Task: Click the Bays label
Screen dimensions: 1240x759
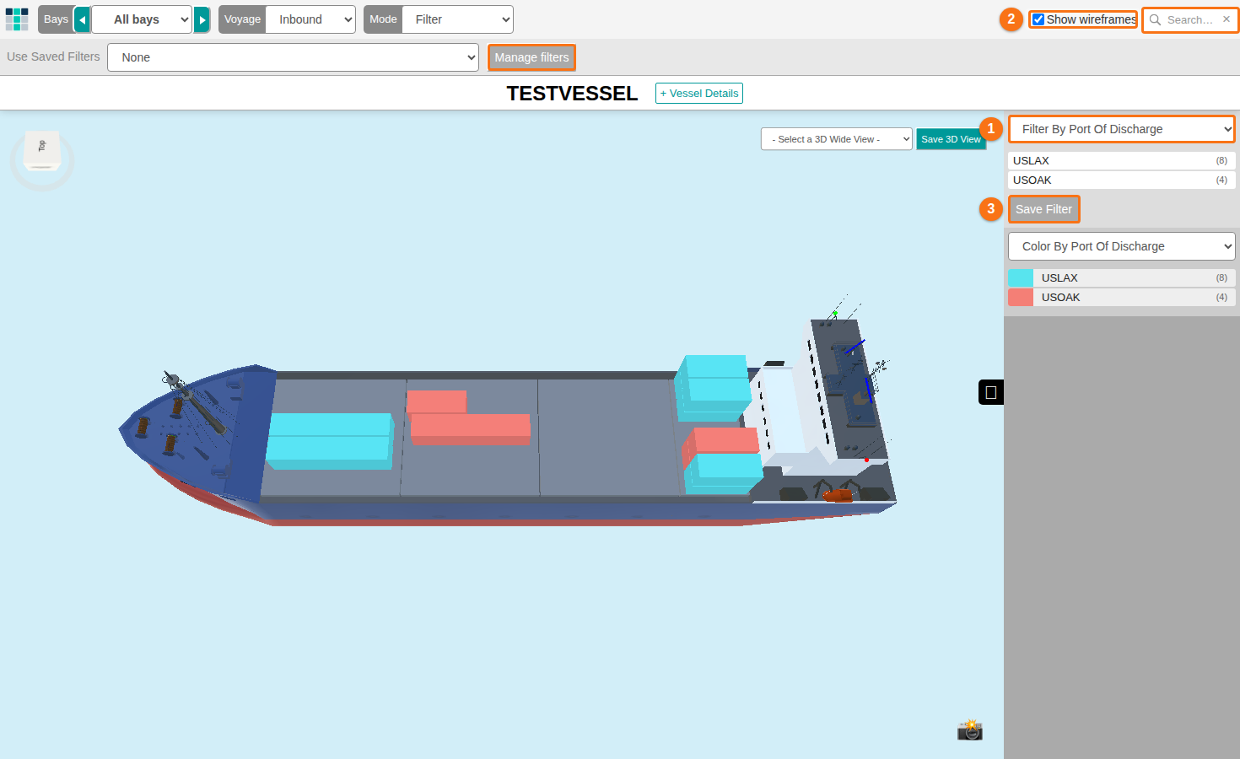Action: pyautogui.click(x=56, y=19)
